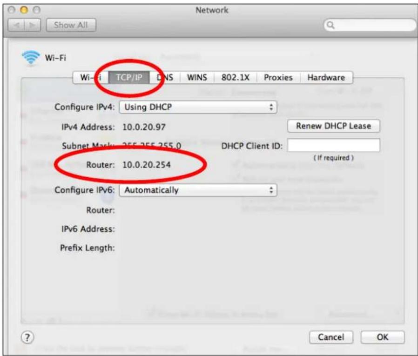Click the magnifying glass search icon
Image resolution: width=418 pixels, height=356 pixels.
[x=330, y=25]
